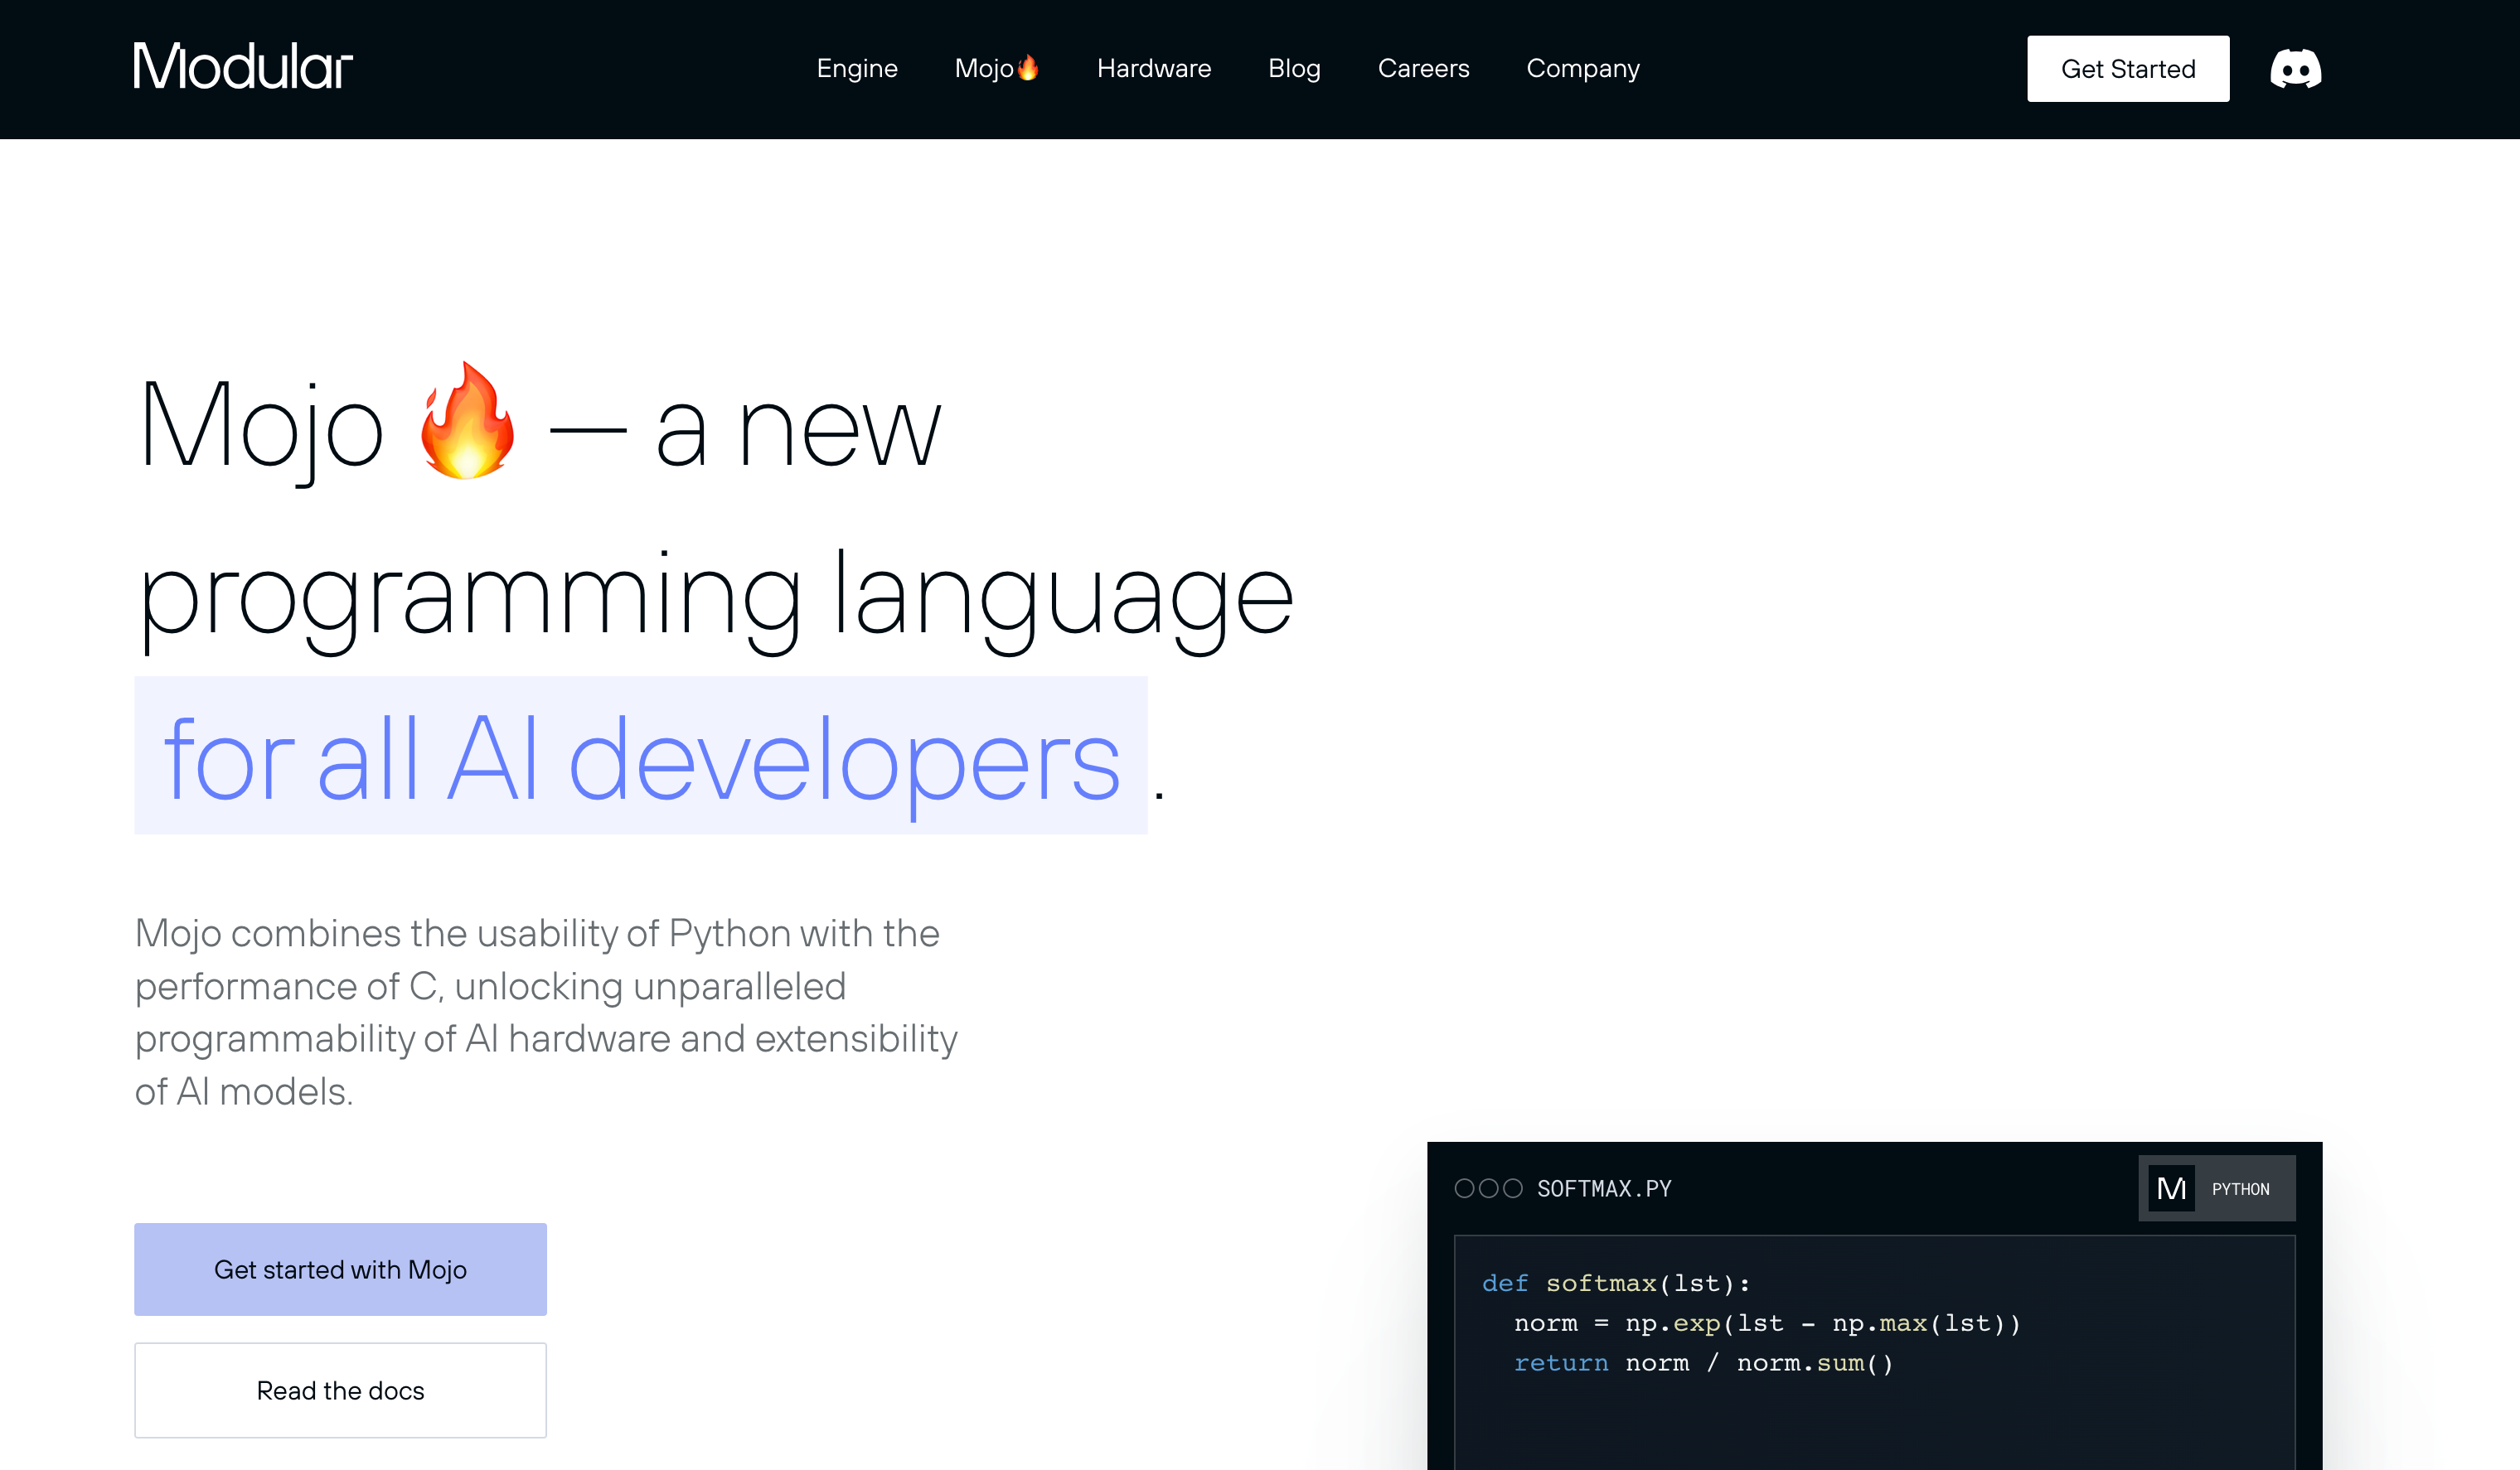Open the Hardware navigation link

coord(1153,68)
